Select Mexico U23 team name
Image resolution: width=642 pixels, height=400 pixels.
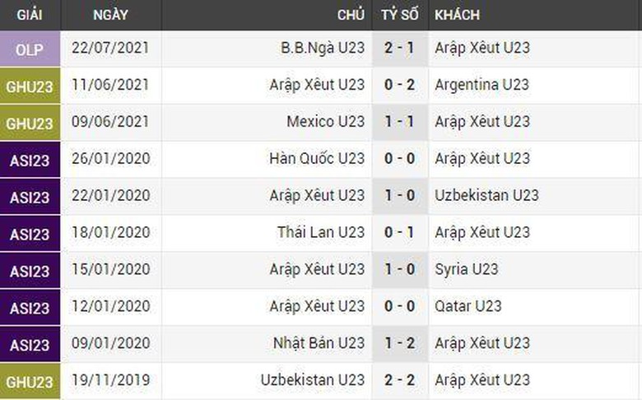click(325, 122)
